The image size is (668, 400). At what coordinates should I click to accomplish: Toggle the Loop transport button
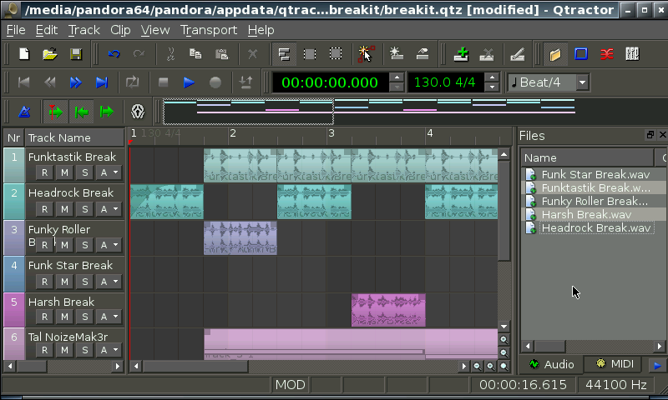pos(132,82)
